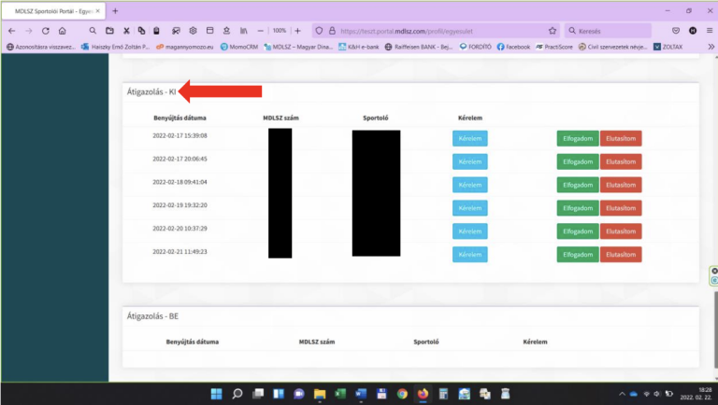718x405 pixels.
Task: Go to the browser home page
Action: (62, 30)
